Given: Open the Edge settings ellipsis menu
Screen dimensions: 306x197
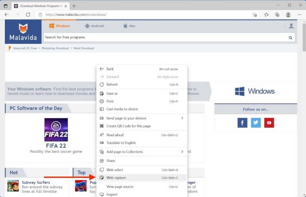Looking at the screenshot, I should (299, 15).
